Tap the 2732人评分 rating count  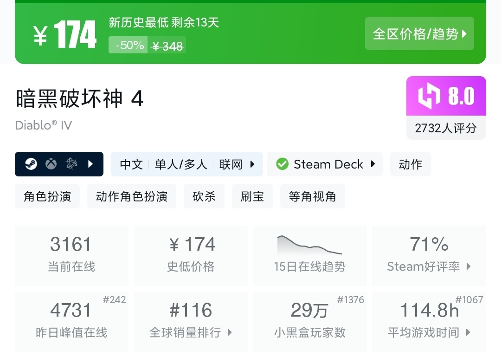(446, 128)
